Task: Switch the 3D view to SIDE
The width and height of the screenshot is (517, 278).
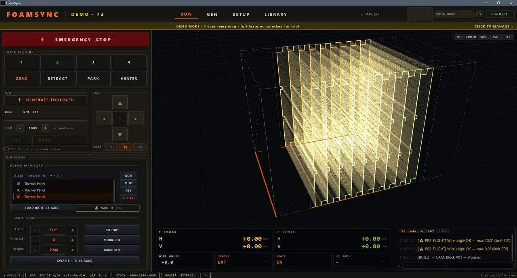Action: pos(483,37)
